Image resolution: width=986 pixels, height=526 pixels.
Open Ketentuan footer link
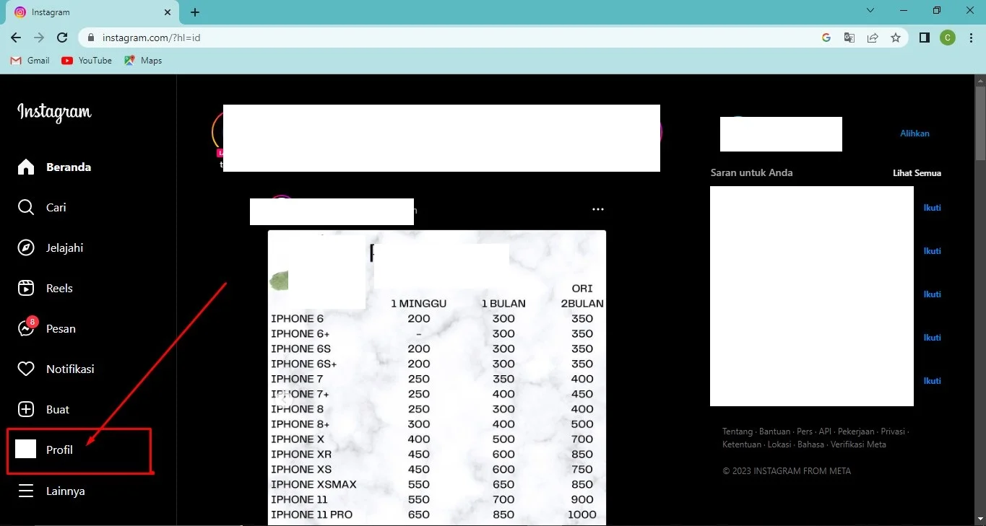pyautogui.click(x=740, y=444)
